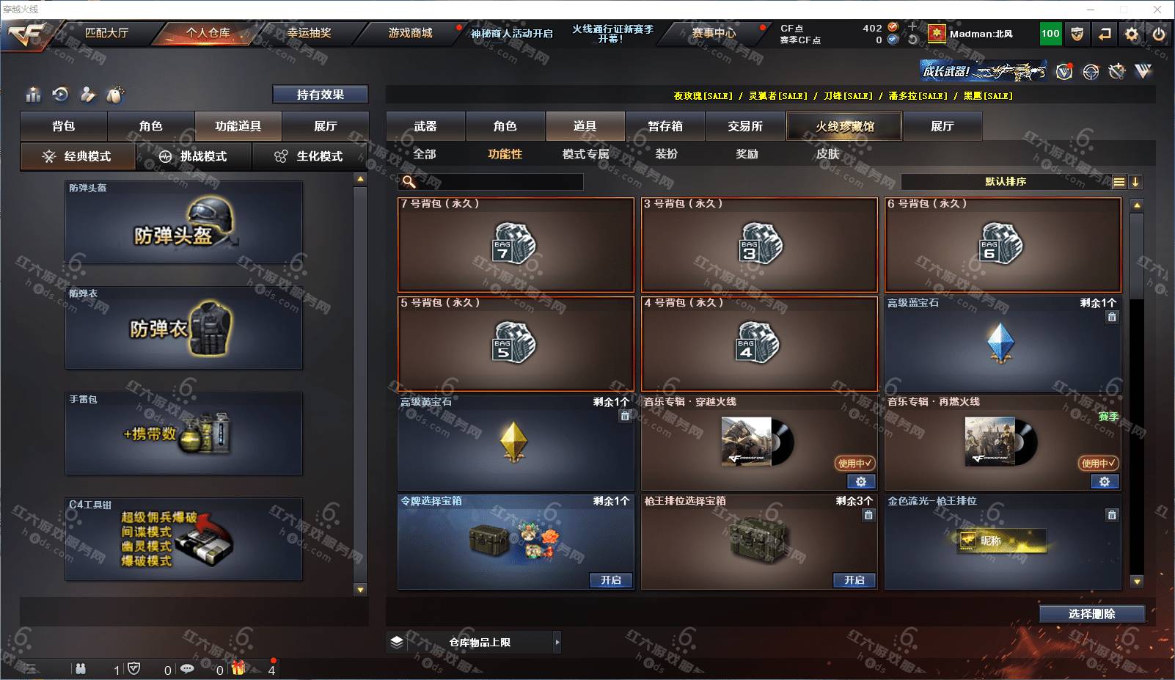This screenshot has height=680, width=1175.
Task: Toggle 使用中 on 音乐专辑·再燃火线
Action: pos(1098,464)
